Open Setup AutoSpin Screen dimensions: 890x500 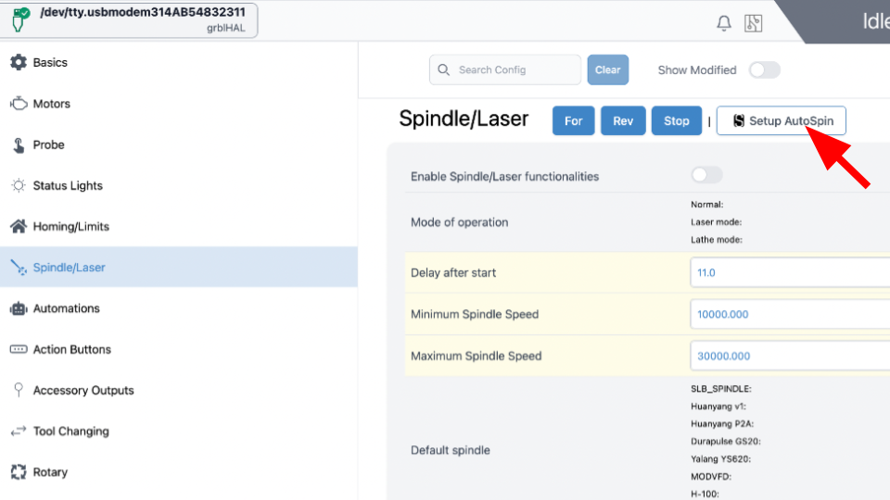point(781,120)
